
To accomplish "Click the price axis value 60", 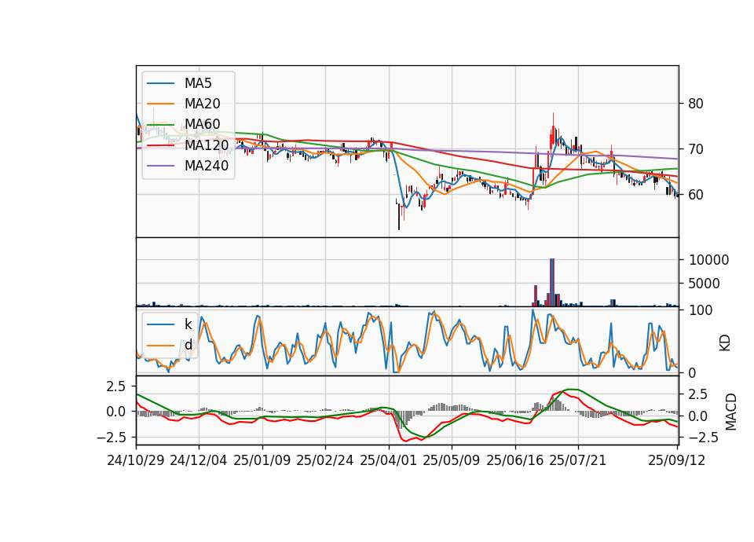I will click(x=695, y=195).
